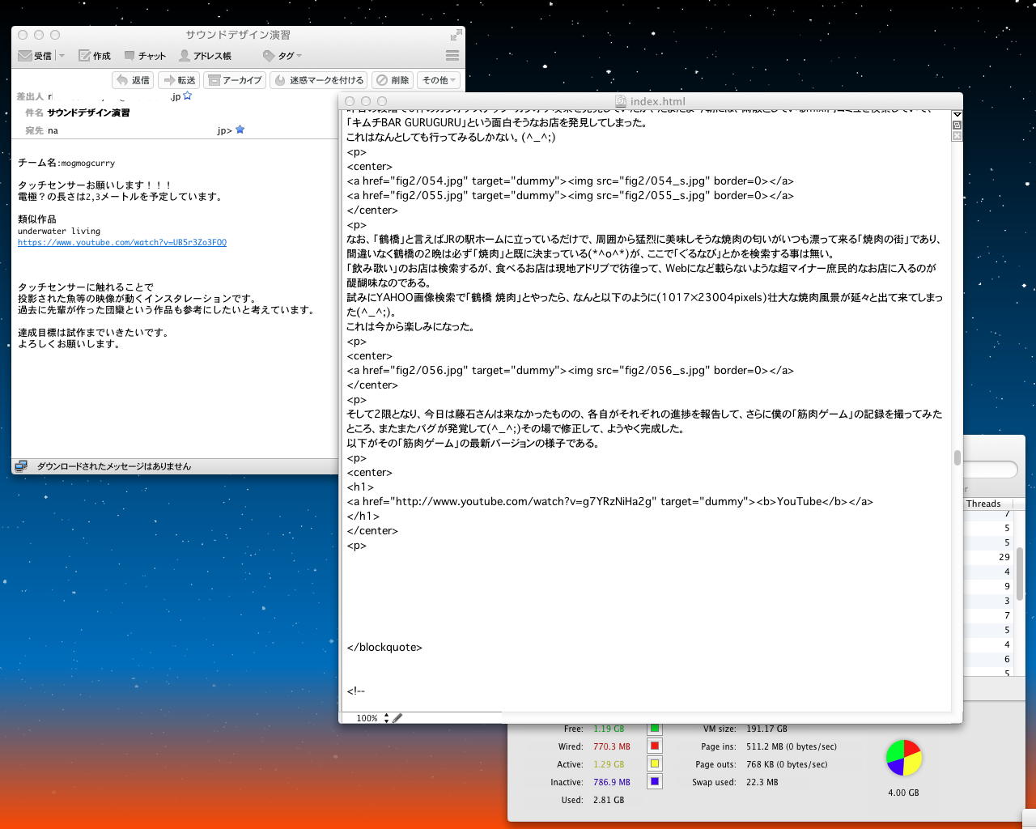This screenshot has height=829, width=1036.
Task: Click the blue star next to the recipient
Action: pyautogui.click(x=240, y=130)
